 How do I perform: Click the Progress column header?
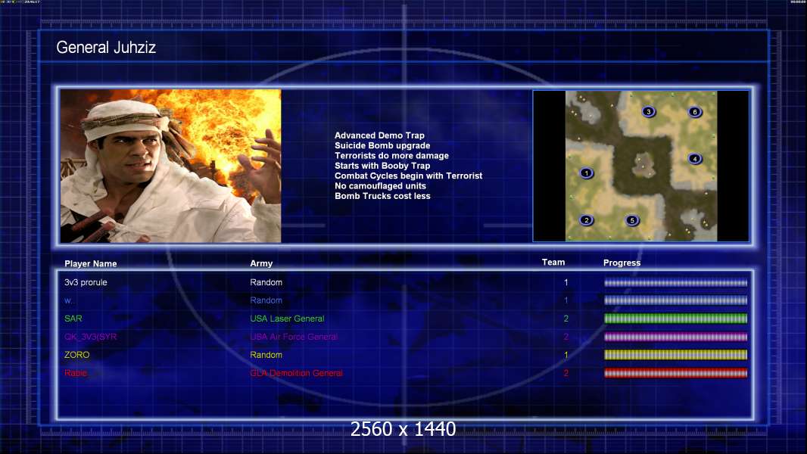622,263
